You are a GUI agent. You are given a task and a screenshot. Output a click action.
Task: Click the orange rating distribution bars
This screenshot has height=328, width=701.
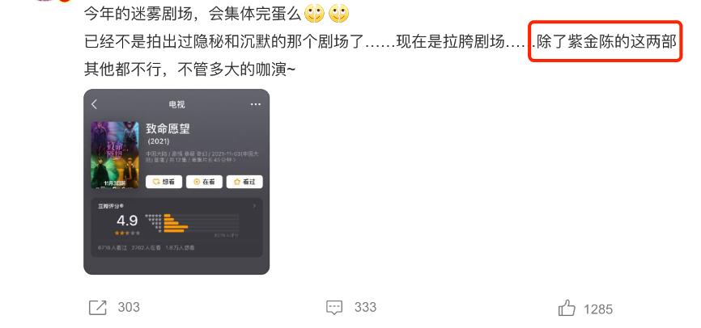pyautogui.click(x=176, y=223)
